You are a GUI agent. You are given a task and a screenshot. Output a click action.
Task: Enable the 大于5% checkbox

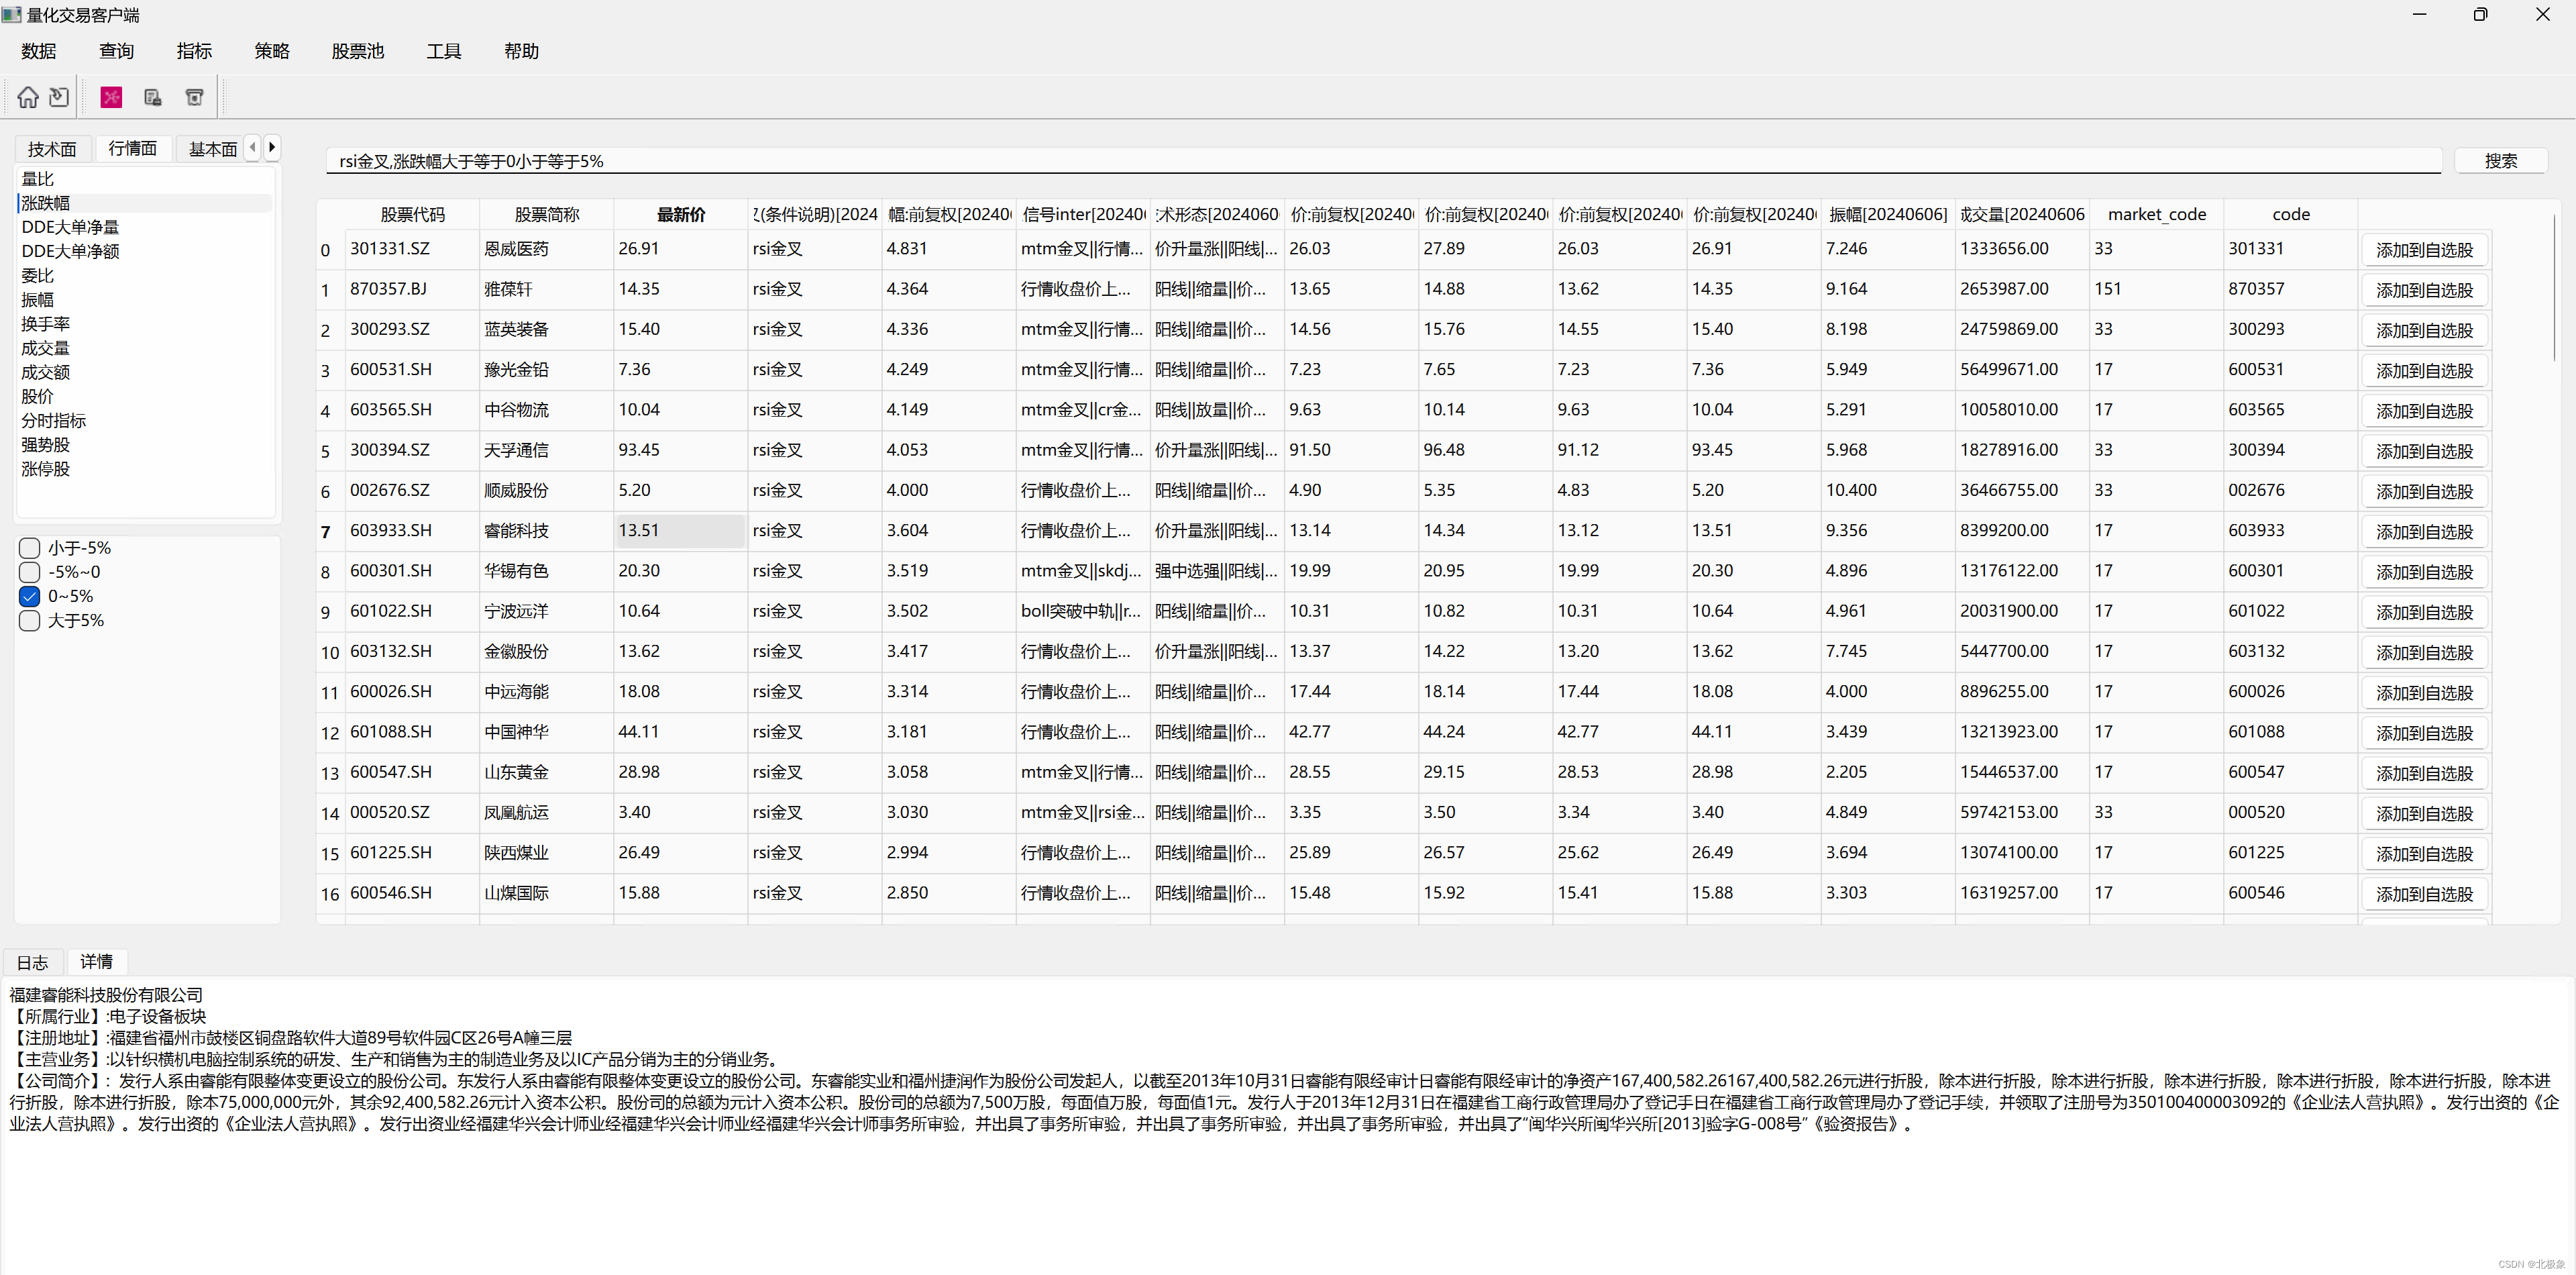point(29,620)
